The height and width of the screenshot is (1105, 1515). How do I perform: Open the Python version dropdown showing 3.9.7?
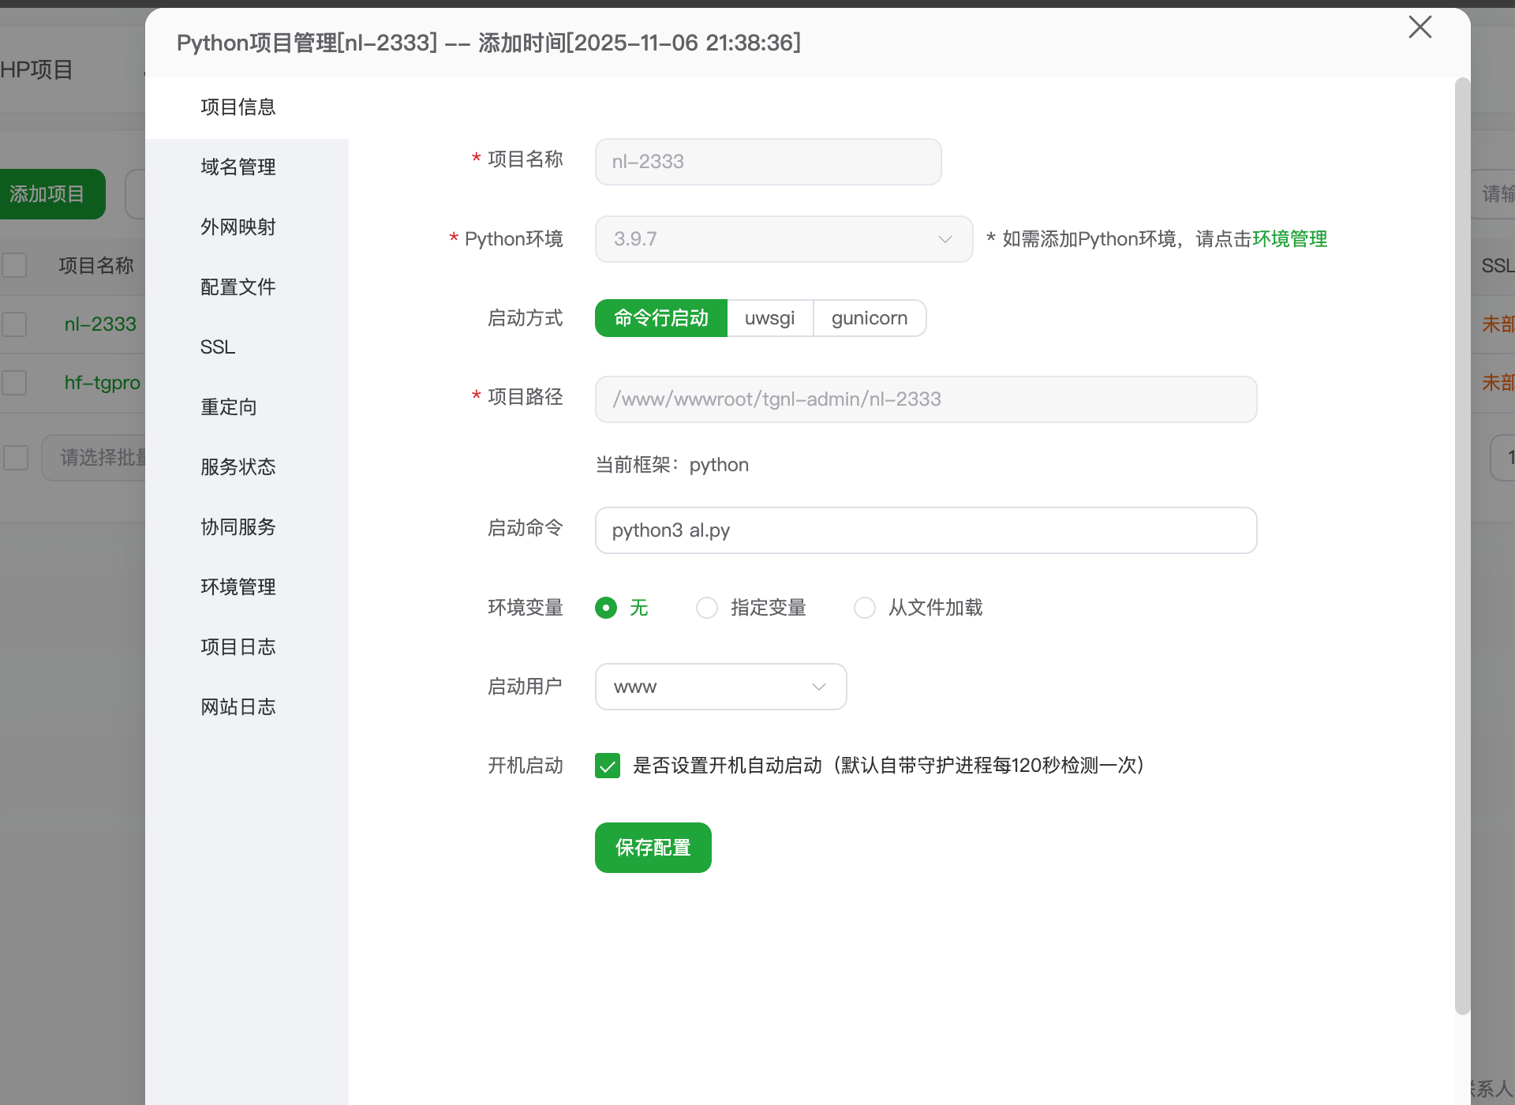point(784,239)
